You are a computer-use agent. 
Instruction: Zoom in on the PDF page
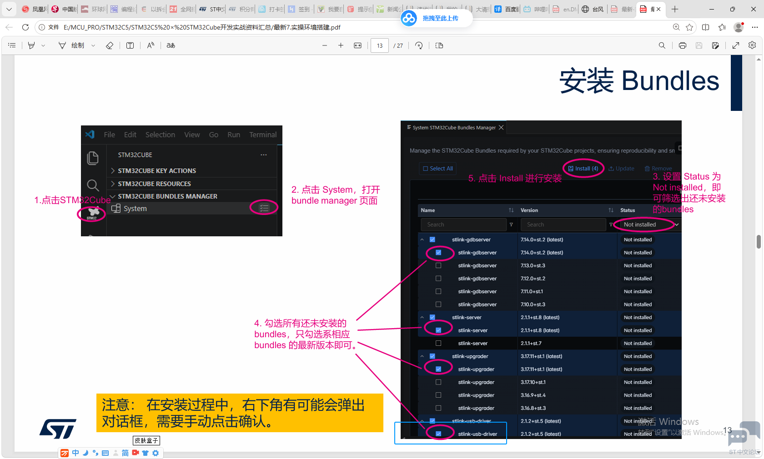[x=341, y=45]
